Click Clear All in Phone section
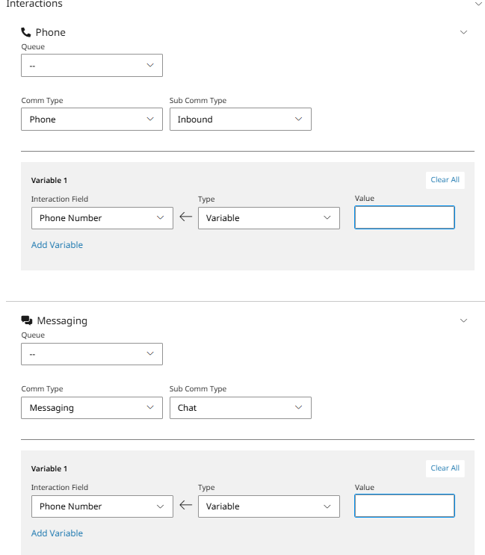Image resolution: width=485 pixels, height=555 pixels. click(445, 180)
